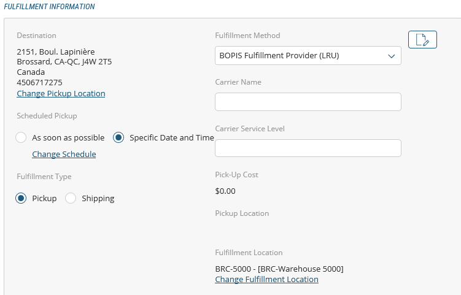
Task: Focus the Carrier Name input field
Action: pyautogui.click(x=308, y=102)
